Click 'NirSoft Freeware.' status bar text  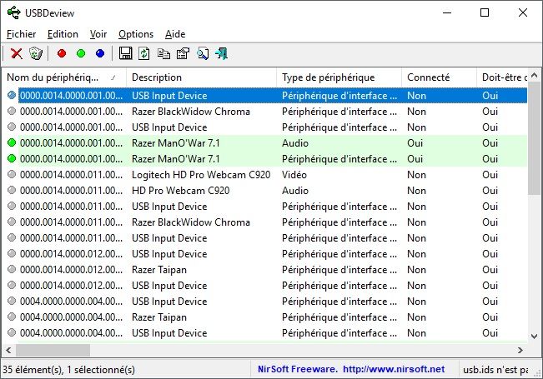click(298, 369)
